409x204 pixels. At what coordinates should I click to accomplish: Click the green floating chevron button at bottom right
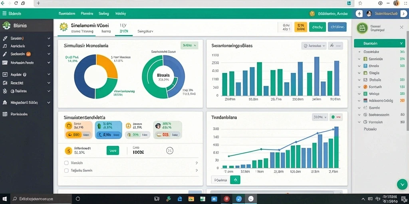(x=402, y=184)
